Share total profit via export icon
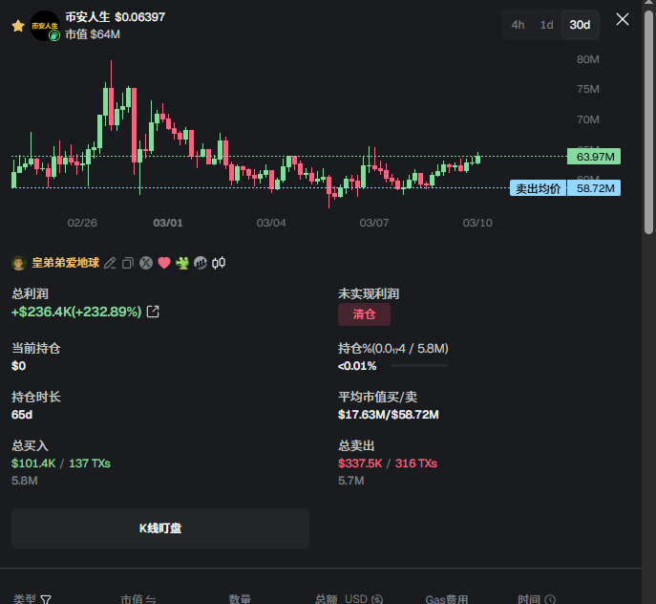 tap(153, 312)
